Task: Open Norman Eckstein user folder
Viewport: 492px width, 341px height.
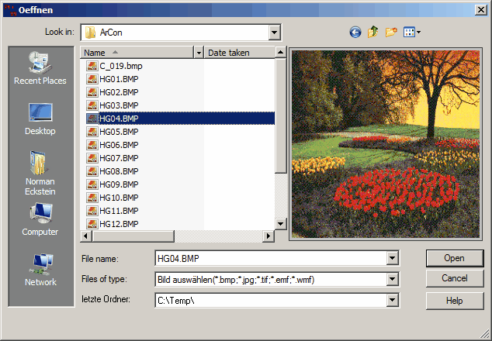Action: tap(40, 174)
